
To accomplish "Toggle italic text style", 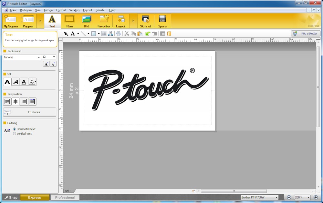I will coord(16,82).
